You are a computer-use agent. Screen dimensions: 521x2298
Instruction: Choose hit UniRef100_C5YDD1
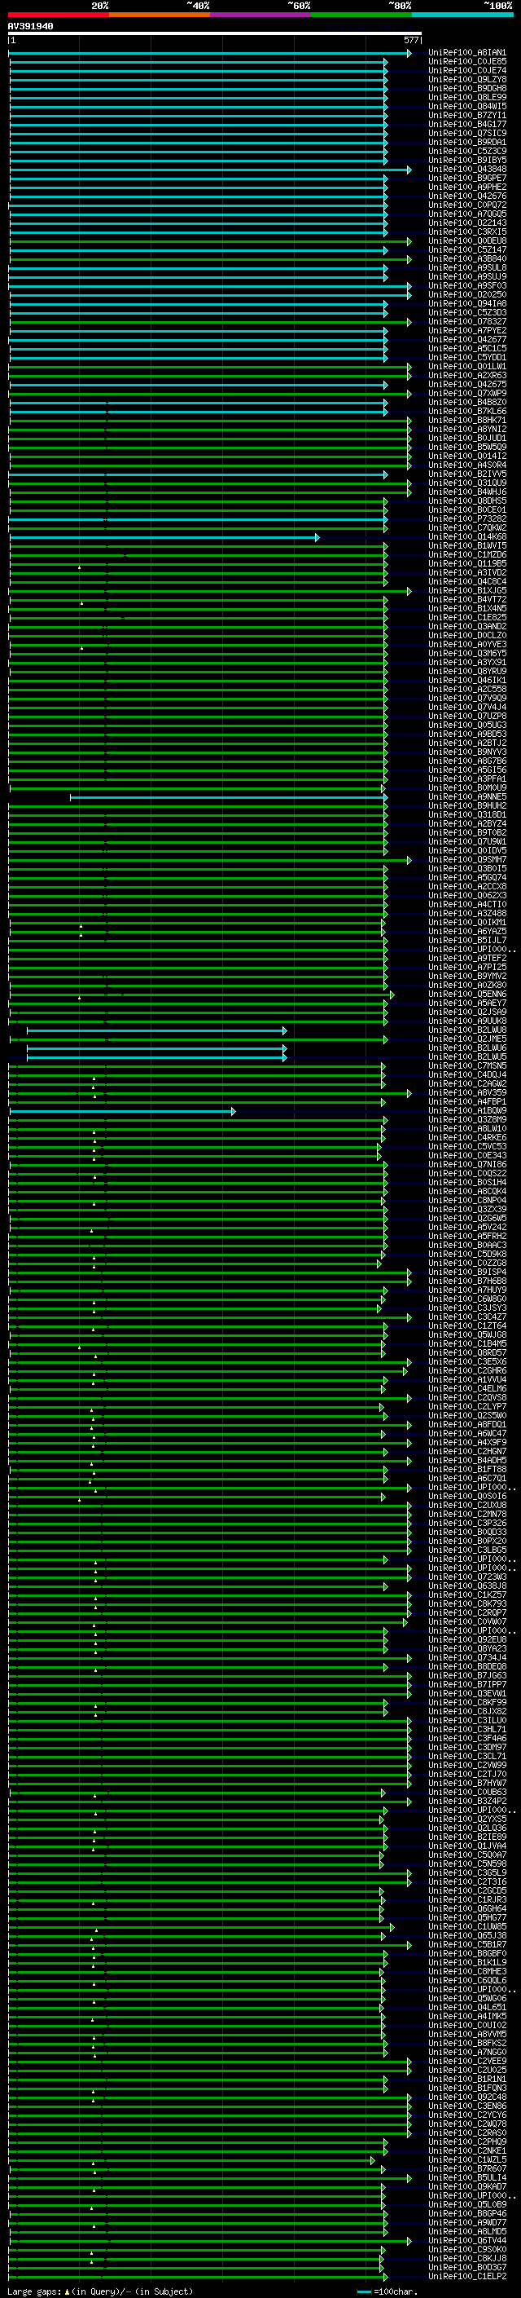(x=466, y=358)
